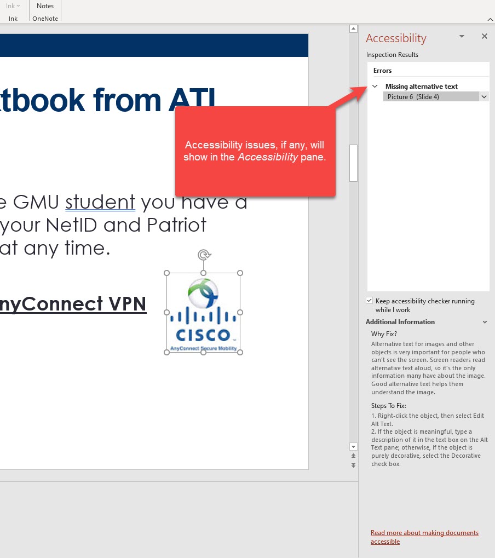Click the scrollbar down arrow

click(x=353, y=446)
